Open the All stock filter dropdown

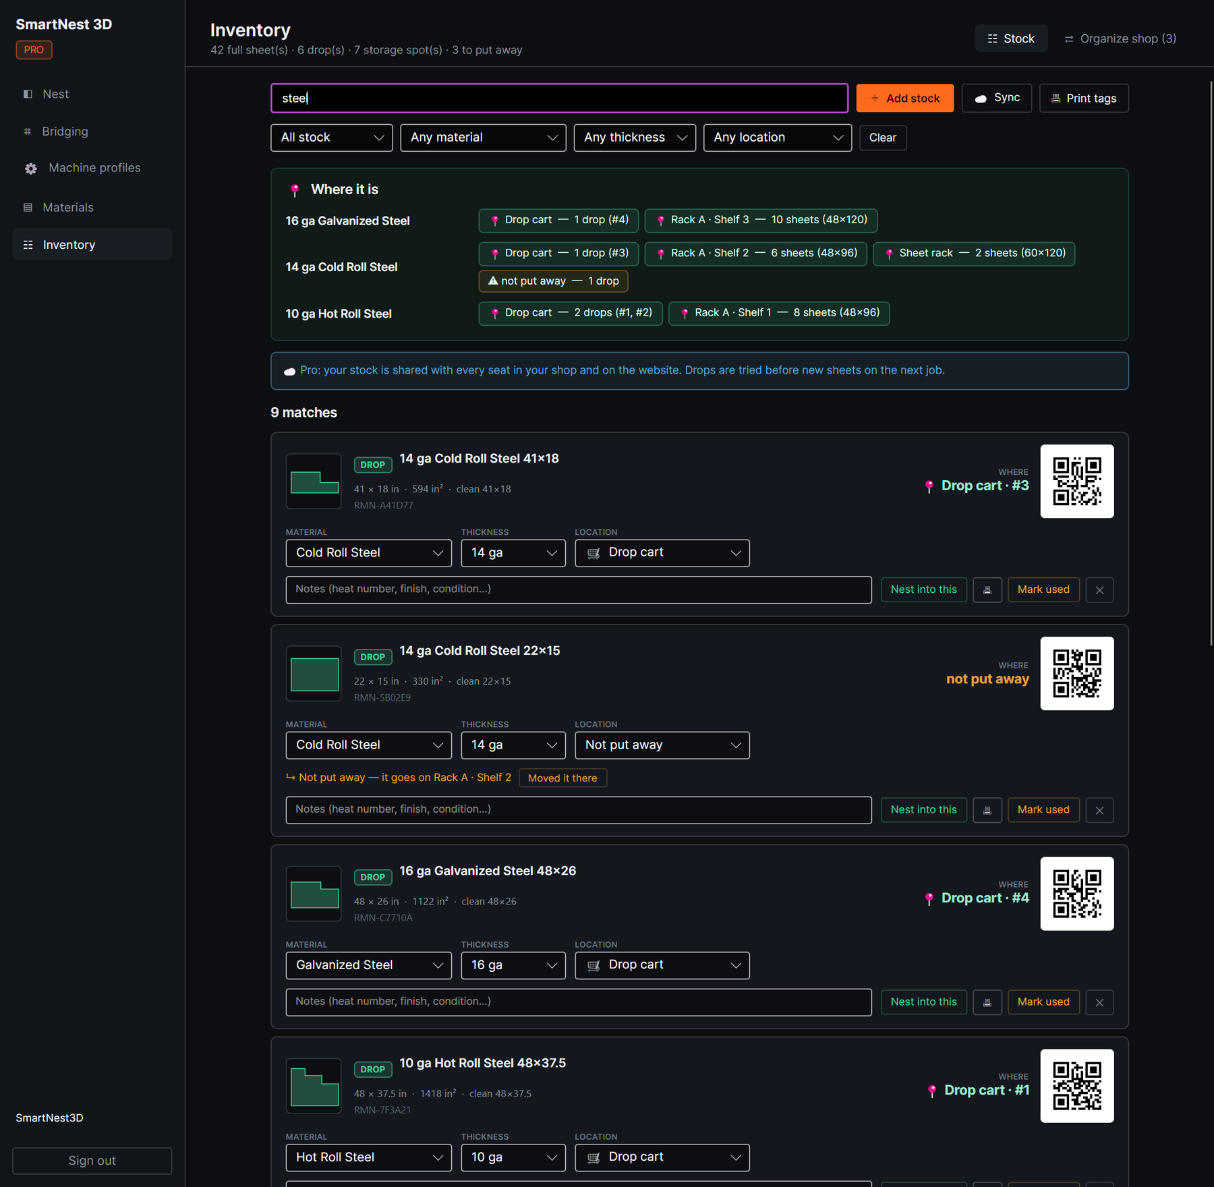coord(332,138)
